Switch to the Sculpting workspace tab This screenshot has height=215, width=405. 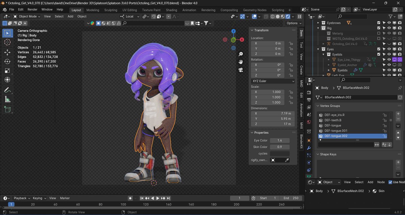(x=110, y=10)
